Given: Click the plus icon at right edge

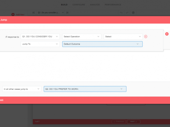Looking at the screenshot, I should 167,34.
